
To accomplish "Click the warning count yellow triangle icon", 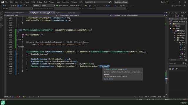I will click(23, 97).
